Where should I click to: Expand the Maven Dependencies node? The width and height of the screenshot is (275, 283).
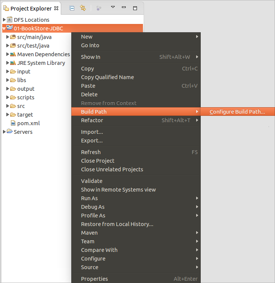pyautogui.click(x=8, y=54)
